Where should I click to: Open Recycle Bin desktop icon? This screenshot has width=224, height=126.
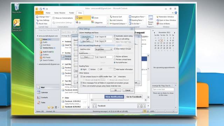click(17, 8)
